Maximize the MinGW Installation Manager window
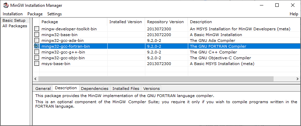The height and width of the screenshot is (126, 301). pyautogui.click(x=277, y=5)
